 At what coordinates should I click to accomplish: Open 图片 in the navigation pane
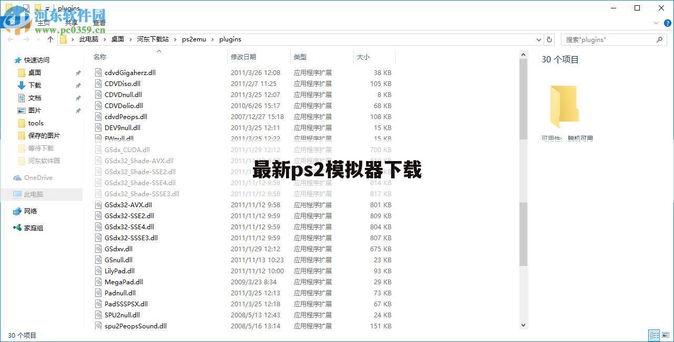pyautogui.click(x=35, y=110)
